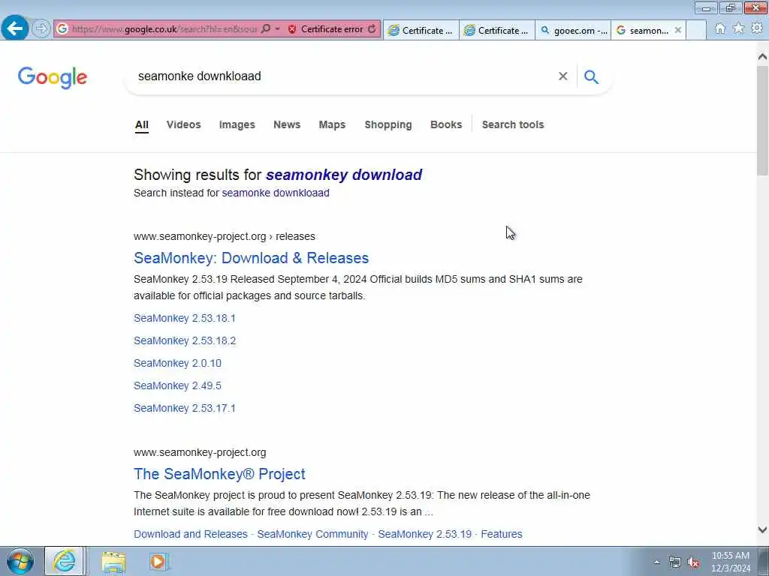Click the 'www.seamonkey-project.org › releases' URL text
Screen dimensions: 769x576
coord(224,236)
